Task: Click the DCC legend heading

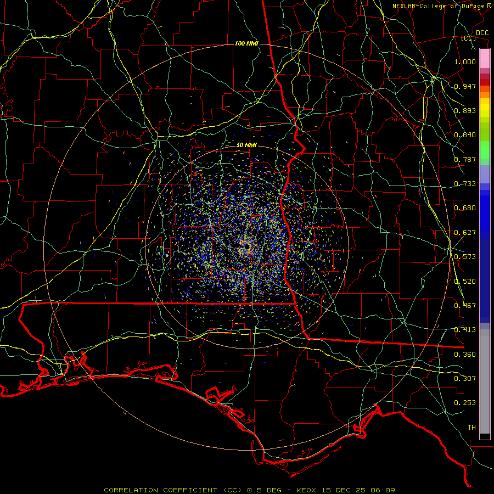Action: tap(482, 33)
